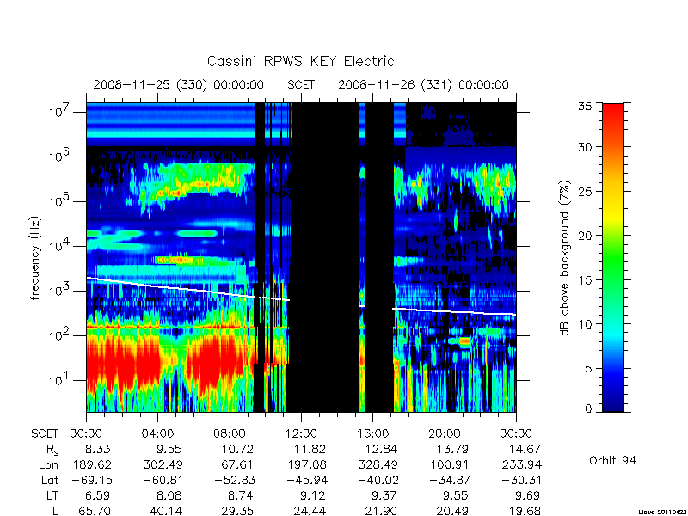The height and width of the screenshot is (516, 688).
Task: Click LT value '8.74'
Action: pos(241,496)
